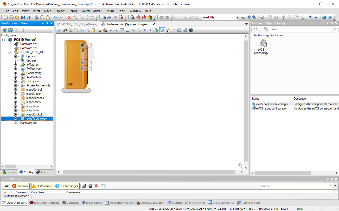Click the clear output list icon
This screenshot has height=211, width=339.
click(90, 186)
